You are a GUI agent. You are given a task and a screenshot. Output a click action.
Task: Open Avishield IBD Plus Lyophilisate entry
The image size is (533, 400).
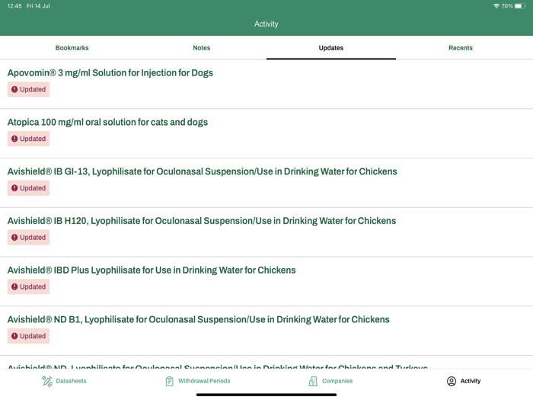tap(152, 270)
